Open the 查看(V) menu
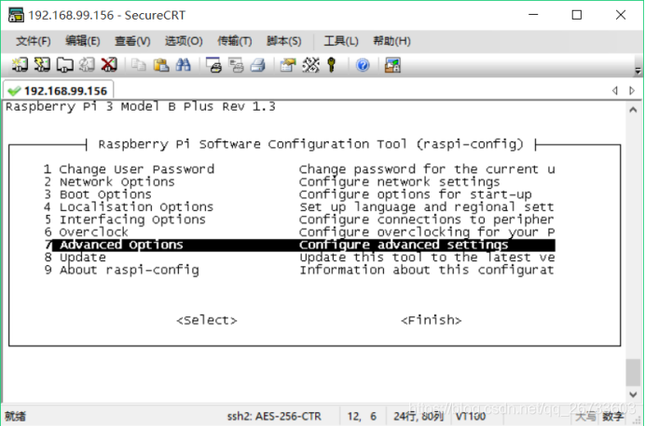 tap(132, 41)
